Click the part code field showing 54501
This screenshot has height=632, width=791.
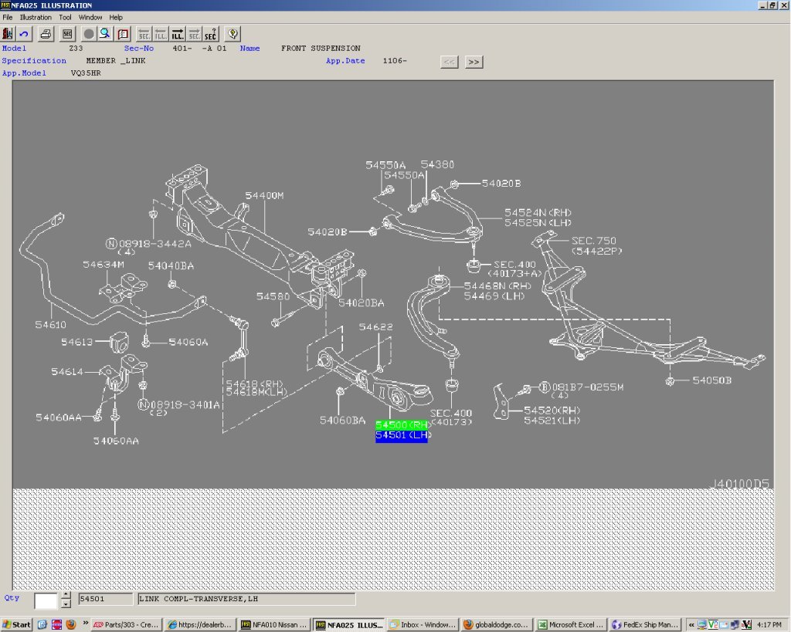tap(105, 599)
